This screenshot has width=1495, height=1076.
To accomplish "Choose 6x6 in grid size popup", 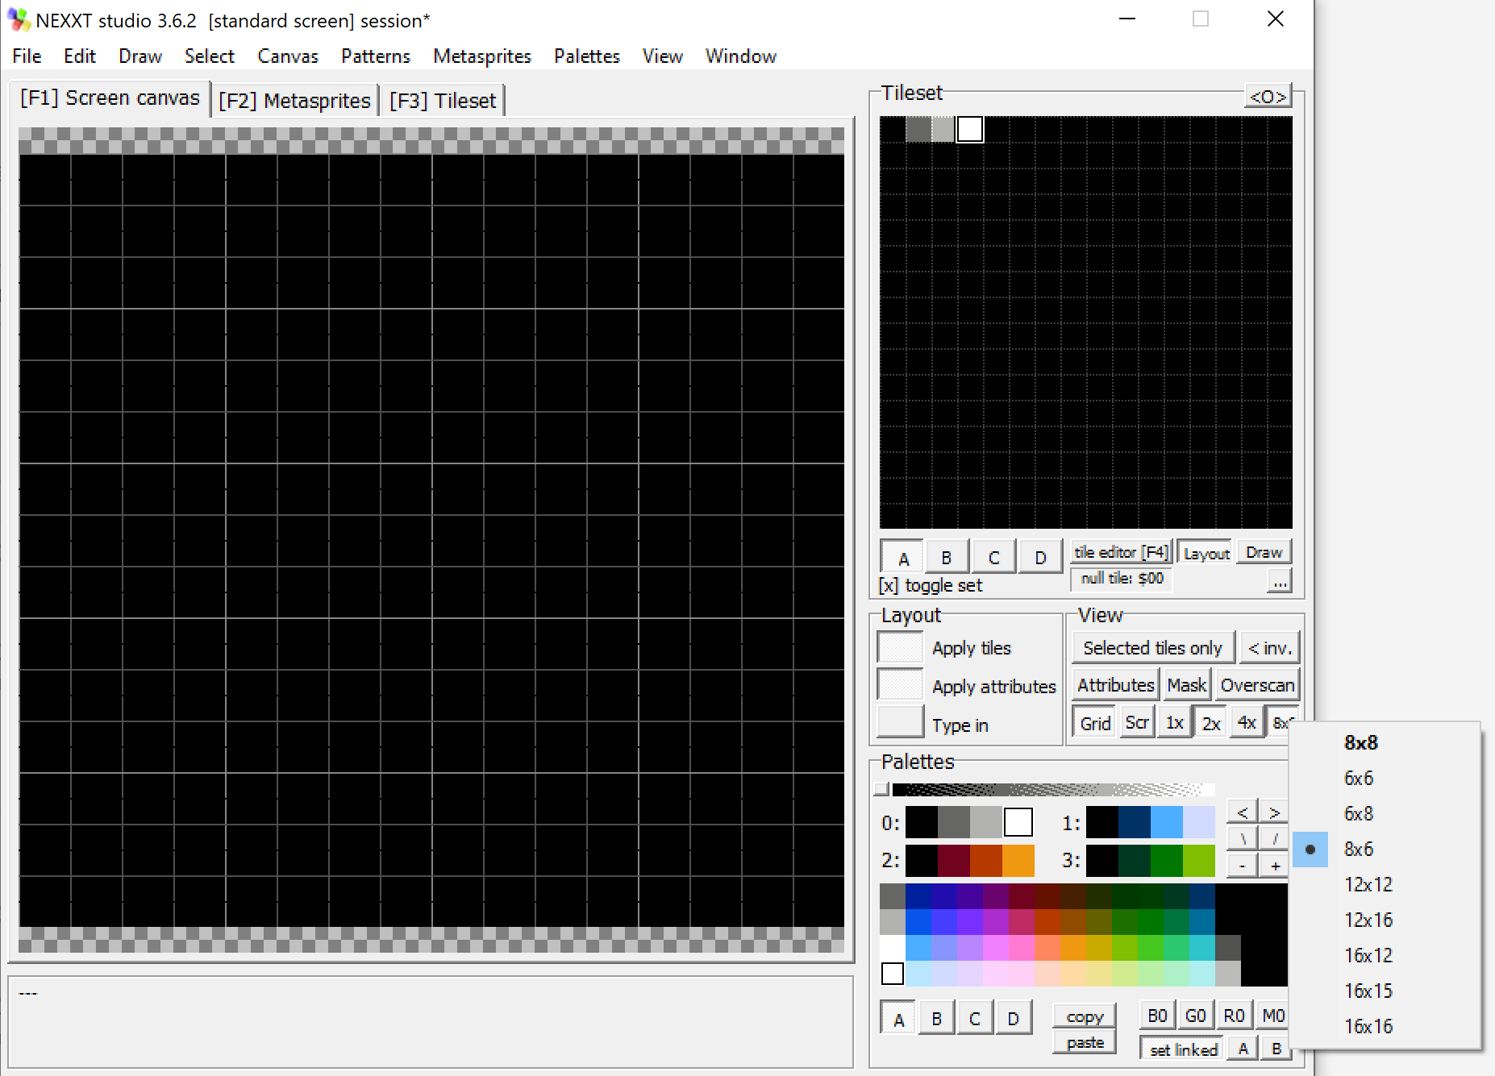I will coord(1385,779).
